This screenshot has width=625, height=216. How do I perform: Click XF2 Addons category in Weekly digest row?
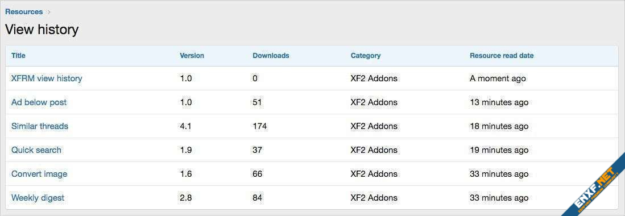[x=374, y=198]
